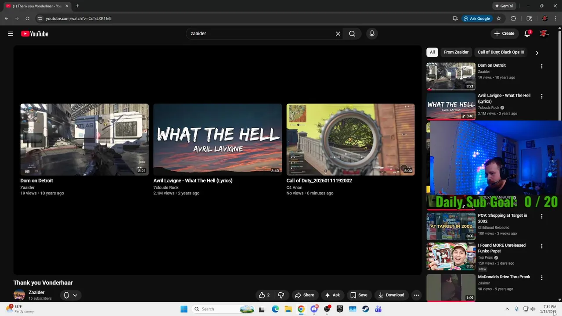Open I Found MORE Unreleased Funko Pops thumbnail
The image size is (562, 316).
pyautogui.click(x=451, y=256)
